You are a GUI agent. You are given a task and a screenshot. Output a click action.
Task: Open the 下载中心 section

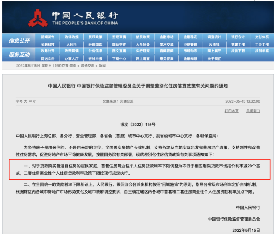click(x=119, y=59)
